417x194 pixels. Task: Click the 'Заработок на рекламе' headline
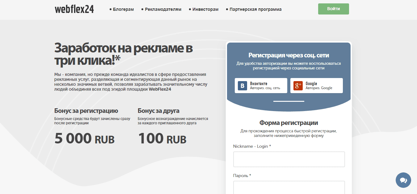(x=124, y=54)
